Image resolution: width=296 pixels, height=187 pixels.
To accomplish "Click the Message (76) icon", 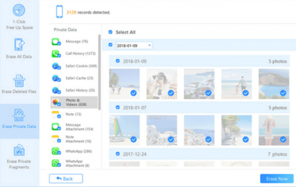I will coord(56,41).
